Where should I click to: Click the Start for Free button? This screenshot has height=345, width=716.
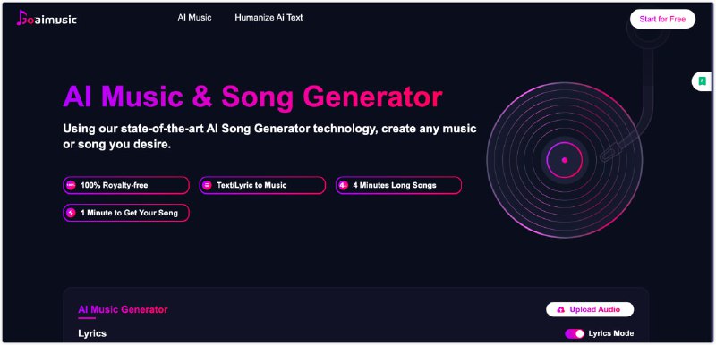(x=662, y=19)
